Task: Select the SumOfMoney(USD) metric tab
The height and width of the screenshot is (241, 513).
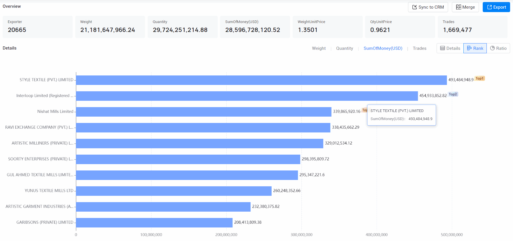Action: 383,48
